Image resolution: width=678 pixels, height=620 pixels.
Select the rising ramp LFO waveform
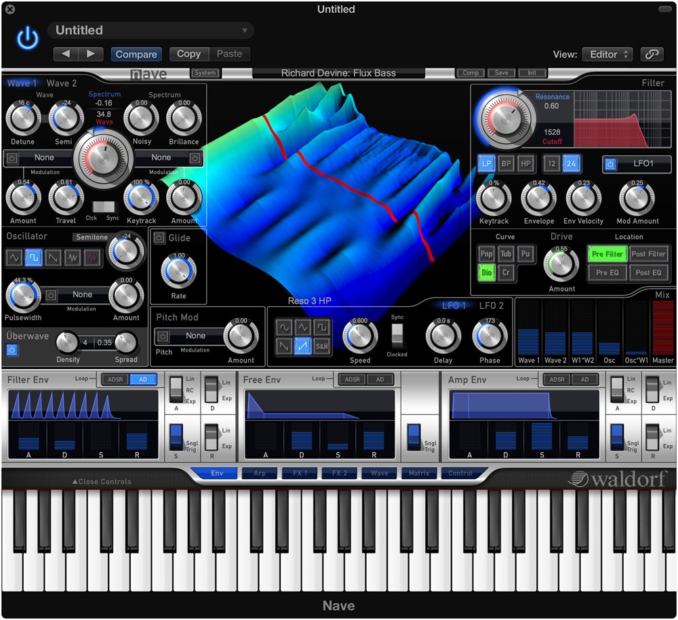[303, 346]
